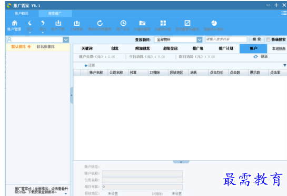Click the 投放地区 column header
This screenshot has width=287, height=196.
coord(178,73)
